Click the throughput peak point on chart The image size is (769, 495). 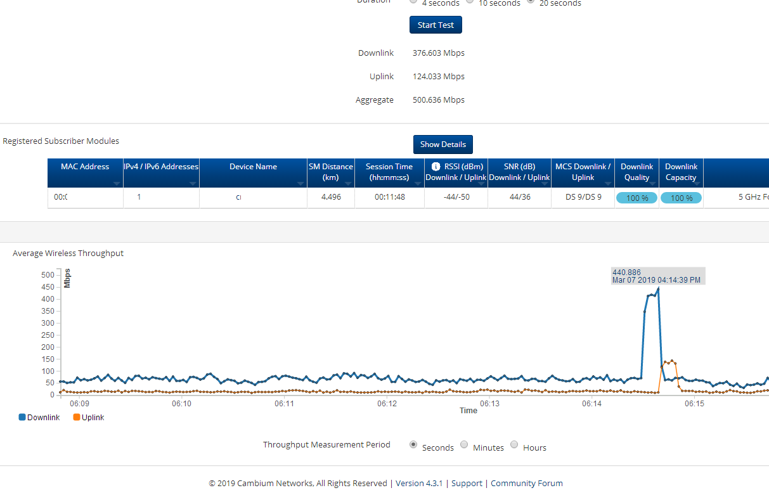point(658,289)
